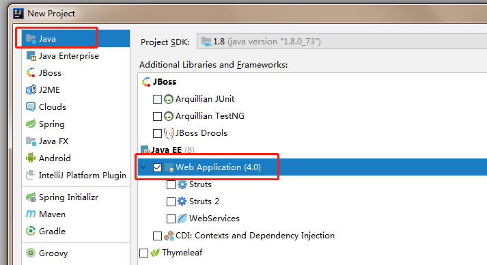Click the IntelliJ IDEA title bar logo
This screenshot has width=487, height=265.
(18, 14)
